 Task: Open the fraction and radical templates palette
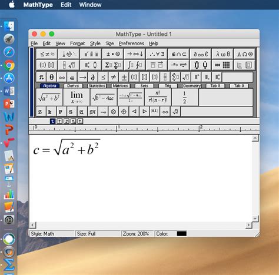tap(69, 65)
